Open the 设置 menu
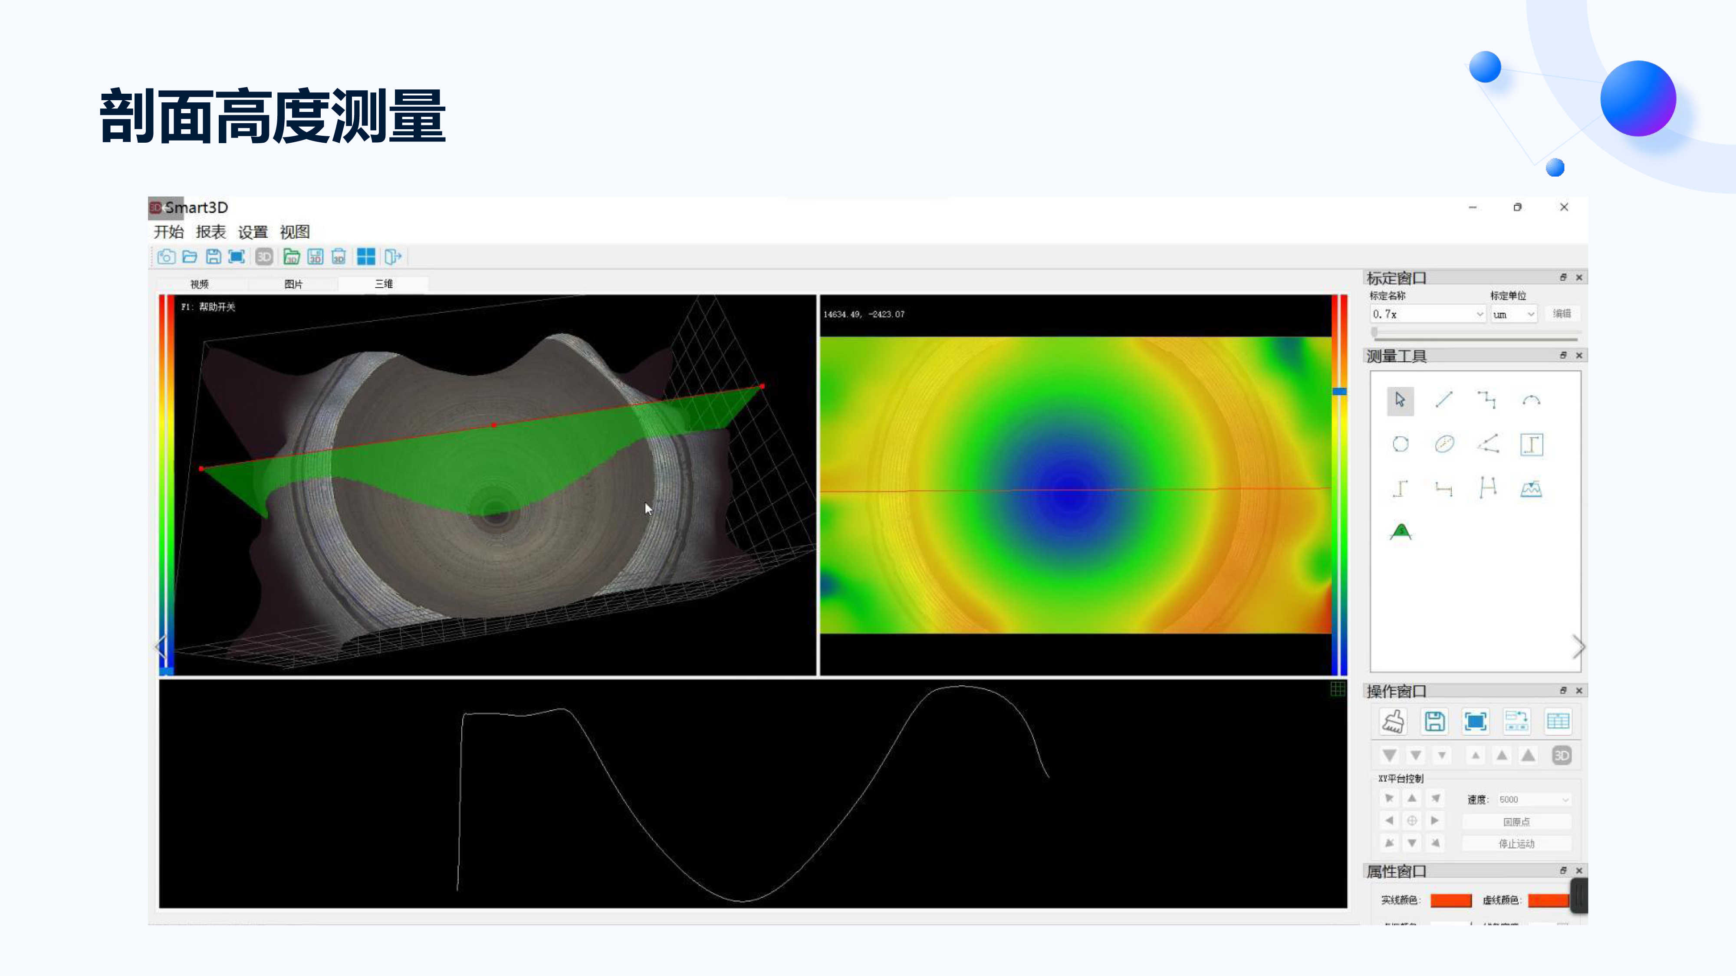1736x976 pixels. point(253,232)
